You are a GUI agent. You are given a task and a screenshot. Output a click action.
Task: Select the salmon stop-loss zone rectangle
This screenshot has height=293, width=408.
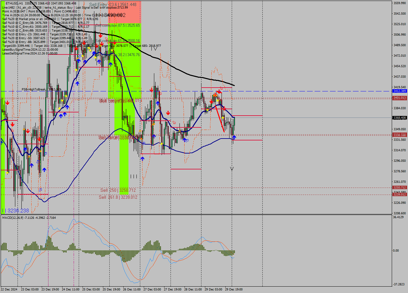[124, 11]
